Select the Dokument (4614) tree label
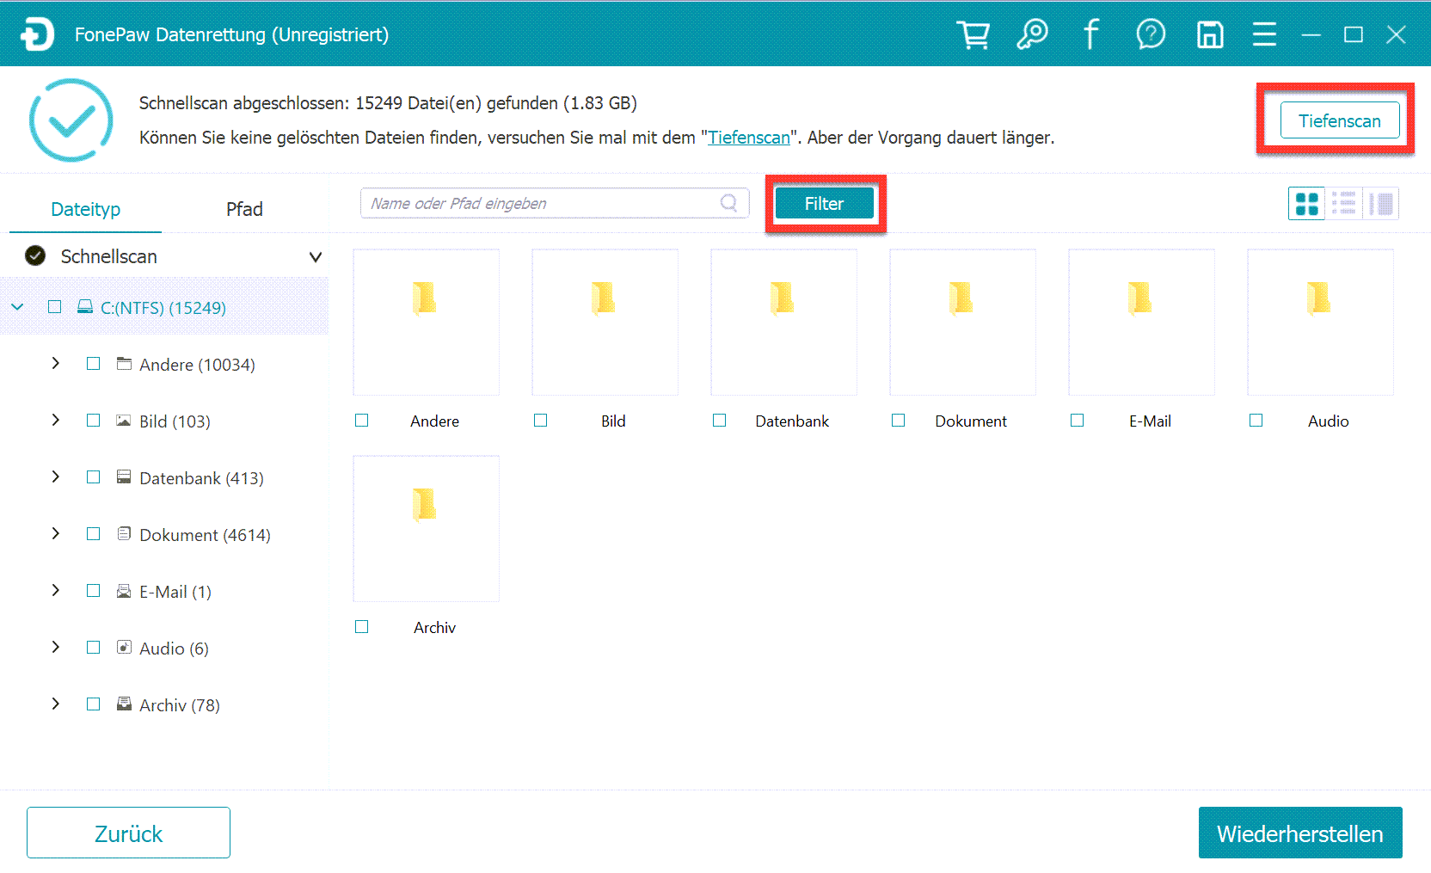The width and height of the screenshot is (1431, 873). [205, 535]
